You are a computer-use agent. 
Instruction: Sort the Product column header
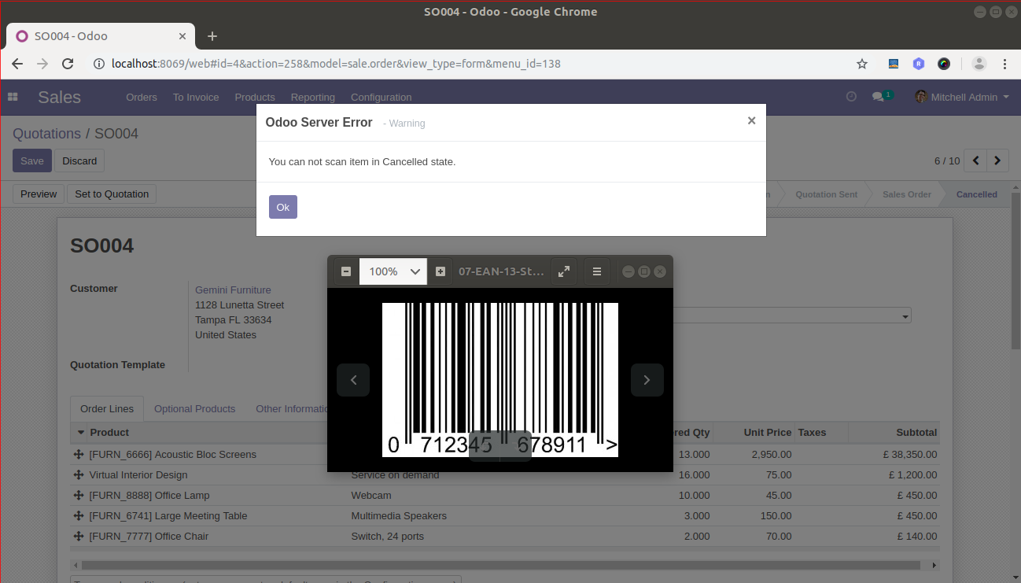(x=109, y=433)
